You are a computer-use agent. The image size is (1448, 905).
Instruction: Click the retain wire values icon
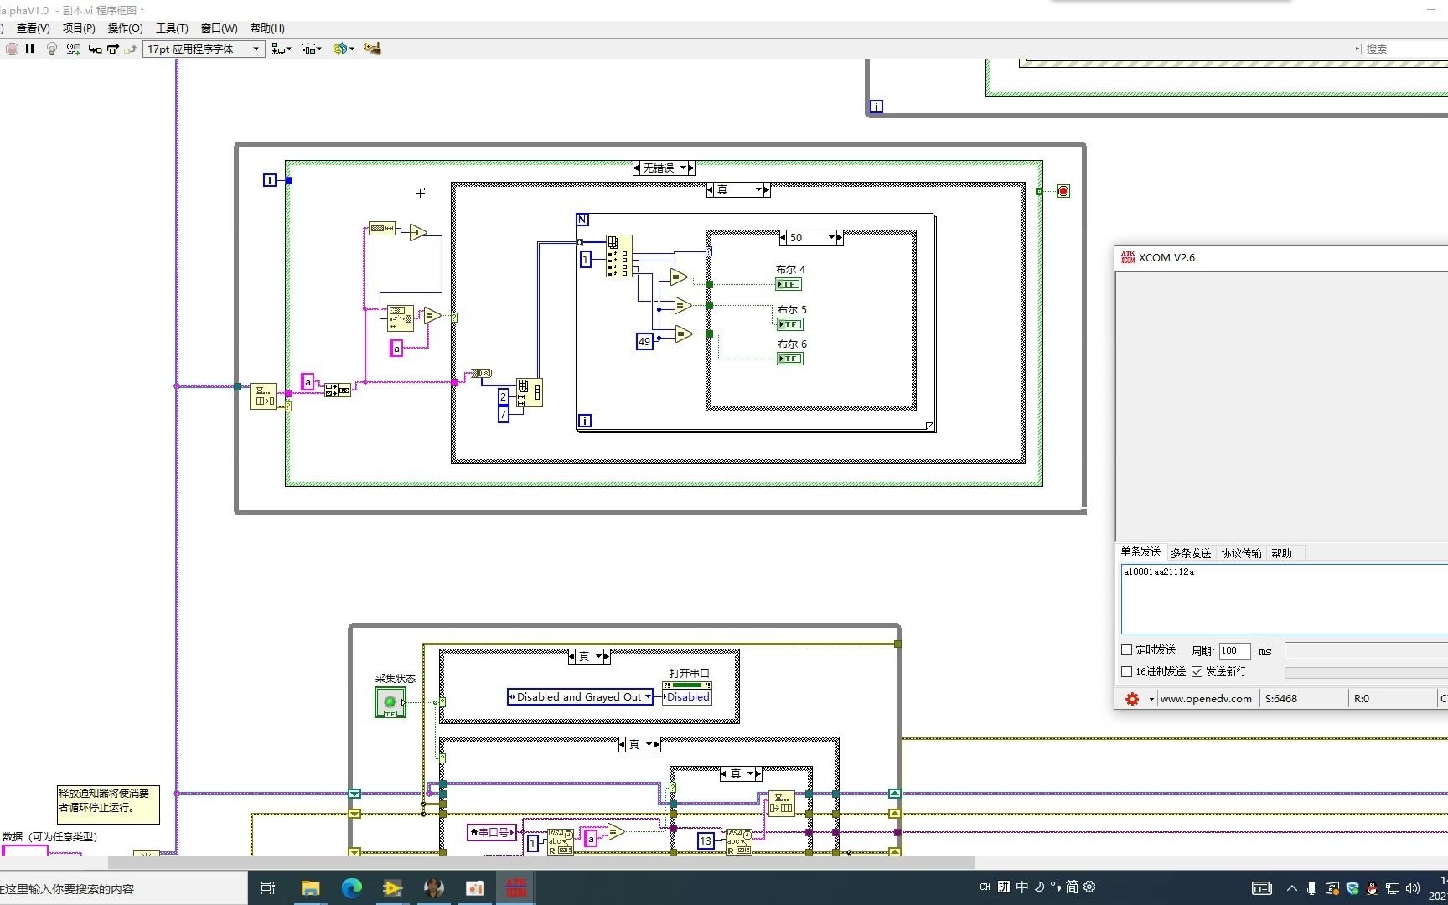74,49
